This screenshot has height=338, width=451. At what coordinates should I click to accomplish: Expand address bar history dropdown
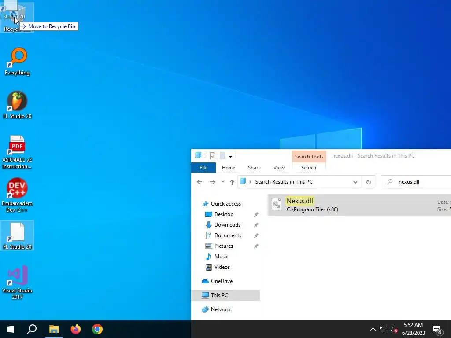pos(355,182)
